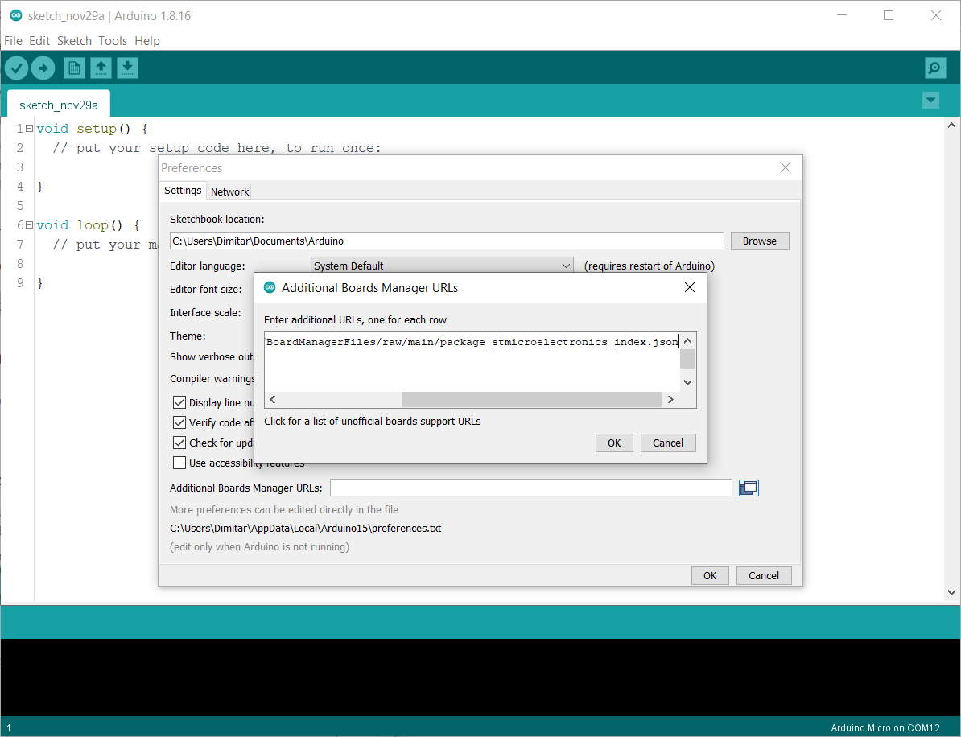961x737 pixels.
Task: Click OK in the Additional Boards Manager URLs dialog
Action: tap(614, 443)
